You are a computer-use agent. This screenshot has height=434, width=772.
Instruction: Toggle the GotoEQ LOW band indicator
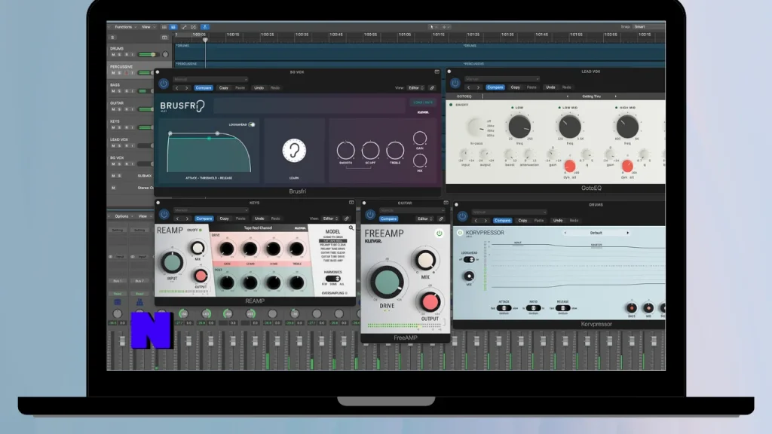tap(513, 107)
